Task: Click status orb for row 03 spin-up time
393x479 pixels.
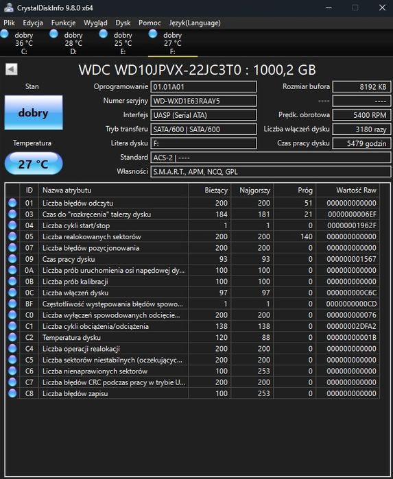Action: click(12, 214)
